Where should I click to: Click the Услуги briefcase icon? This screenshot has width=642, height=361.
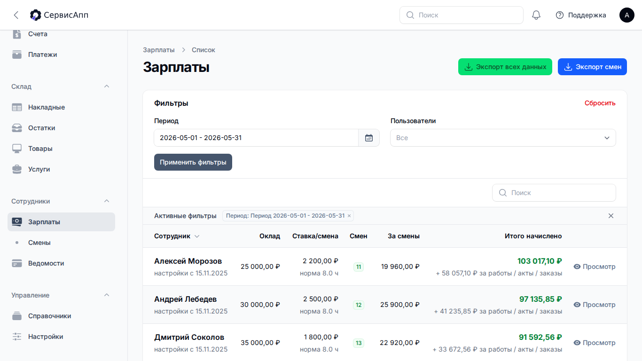pos(17,169)
